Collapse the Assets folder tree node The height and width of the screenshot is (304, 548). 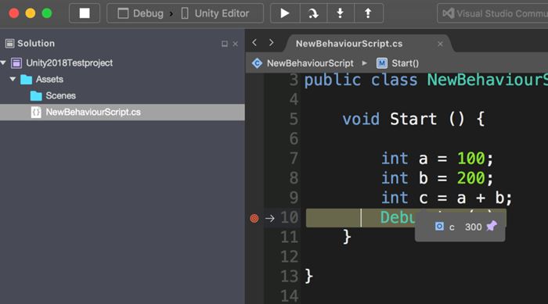click(x=13, y=79)
